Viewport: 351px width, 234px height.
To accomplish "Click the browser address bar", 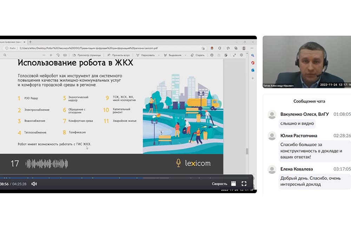I will tap(105, 48).
